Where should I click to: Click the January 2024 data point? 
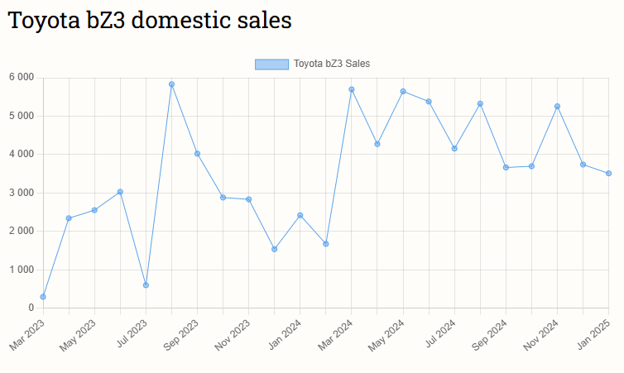click(300, 216)
